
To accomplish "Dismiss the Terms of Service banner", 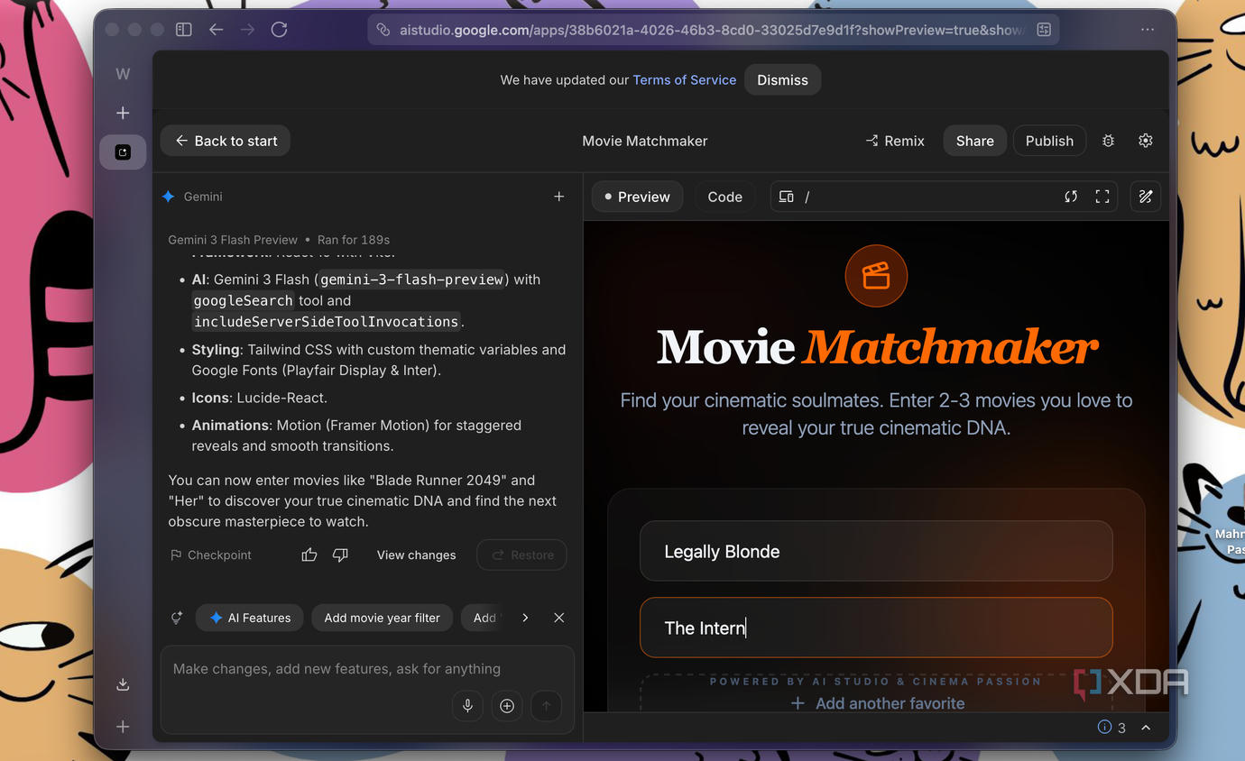I will 783,80.
